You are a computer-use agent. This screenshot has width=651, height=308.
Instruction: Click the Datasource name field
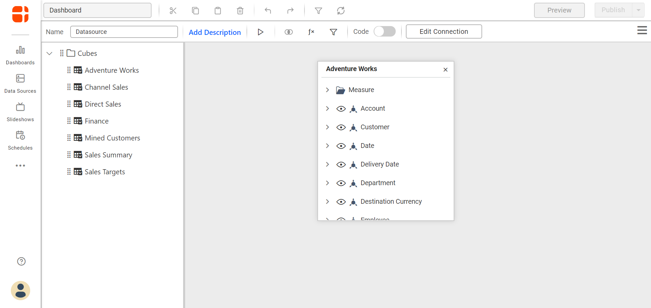point(124,32)
